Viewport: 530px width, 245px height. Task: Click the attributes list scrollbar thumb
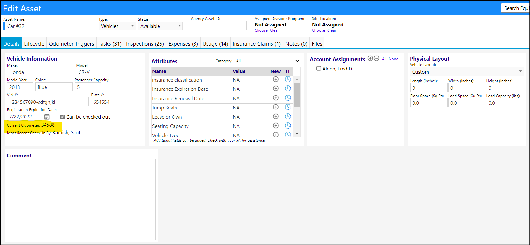(297, 95)
